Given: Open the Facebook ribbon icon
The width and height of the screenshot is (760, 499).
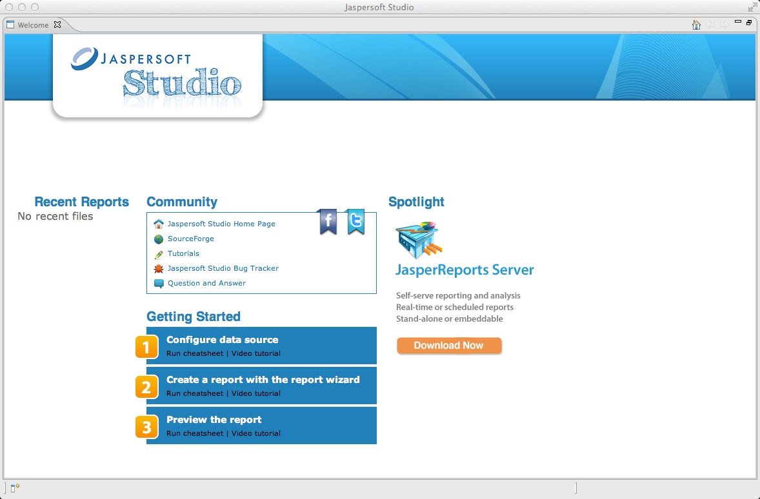Looking at the screenshot, I should [x=328, y=222].
